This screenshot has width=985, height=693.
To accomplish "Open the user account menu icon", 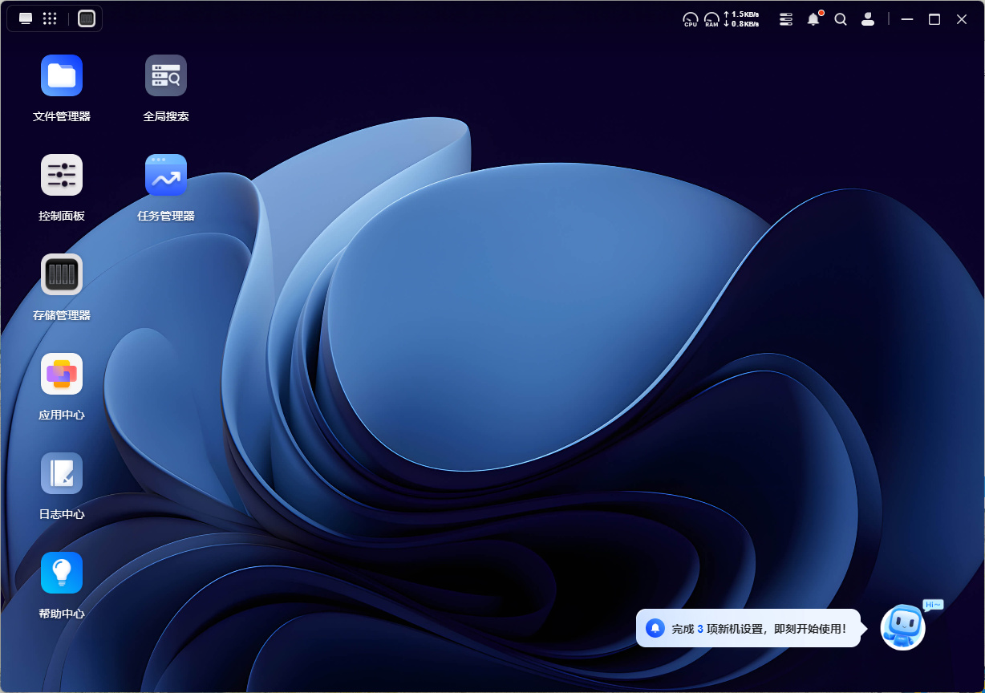I will click(x=868, y=19).
